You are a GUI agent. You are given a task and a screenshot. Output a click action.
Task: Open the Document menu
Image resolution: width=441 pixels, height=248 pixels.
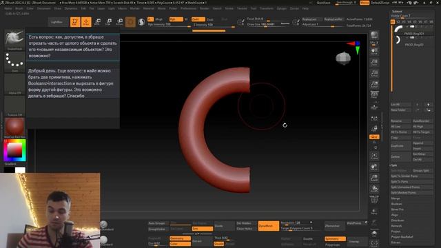click(44, 8)
